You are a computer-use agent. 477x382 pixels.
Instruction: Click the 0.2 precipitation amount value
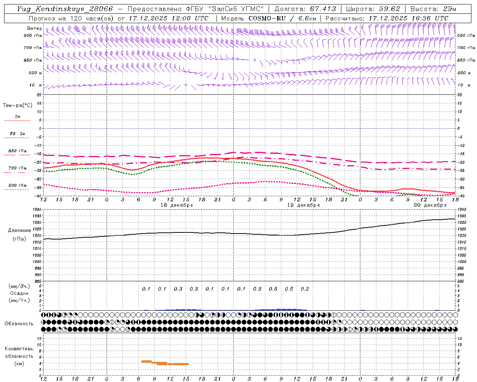click(305, 289)
